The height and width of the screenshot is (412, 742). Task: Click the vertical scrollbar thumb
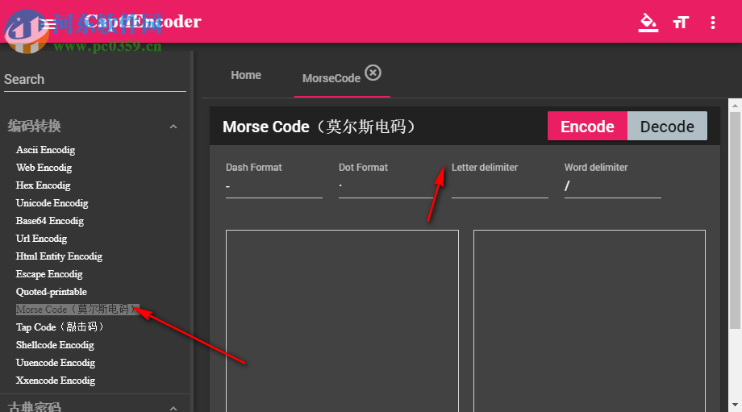(735, 220)
